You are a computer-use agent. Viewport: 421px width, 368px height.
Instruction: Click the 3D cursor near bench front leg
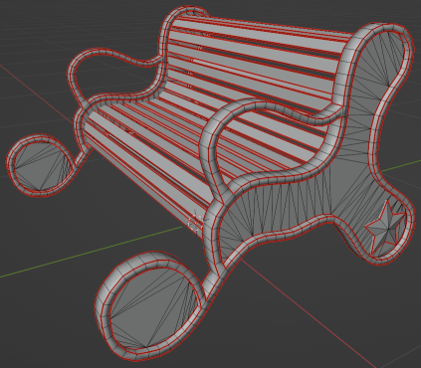(x=196, y=222)
